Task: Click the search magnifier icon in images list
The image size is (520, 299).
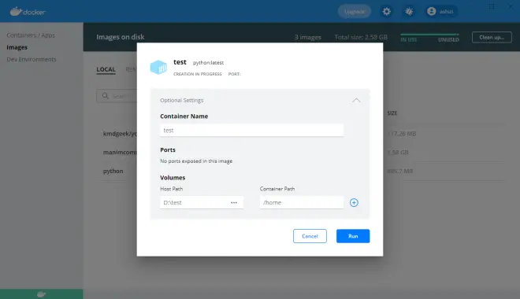Action: click(106, 96)
